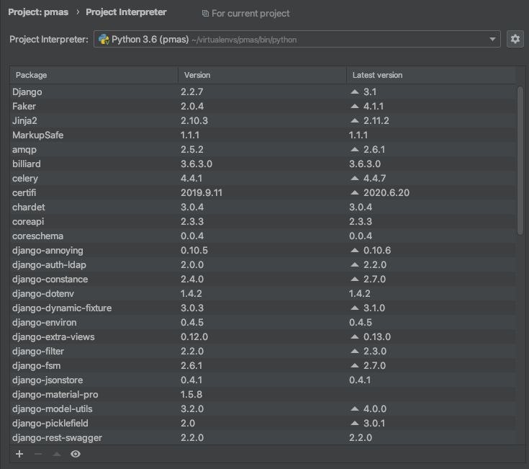Click the upgrade arrow beside Faker 4.1.1
529x469 pixels.
355,106
